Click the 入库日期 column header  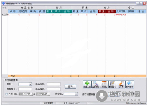click(x=121, y=11)
